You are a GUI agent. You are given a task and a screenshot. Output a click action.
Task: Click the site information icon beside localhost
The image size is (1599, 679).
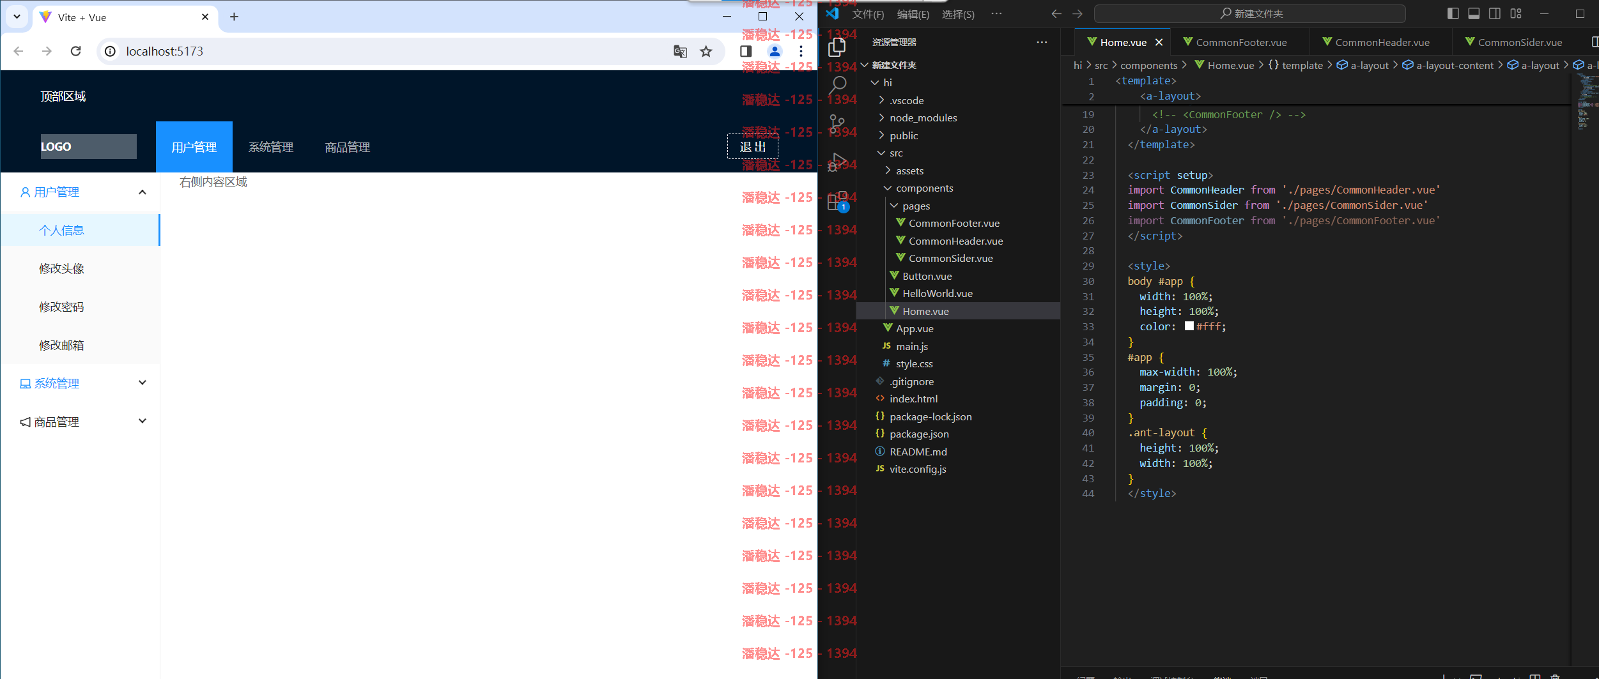(x=111, y=51)
